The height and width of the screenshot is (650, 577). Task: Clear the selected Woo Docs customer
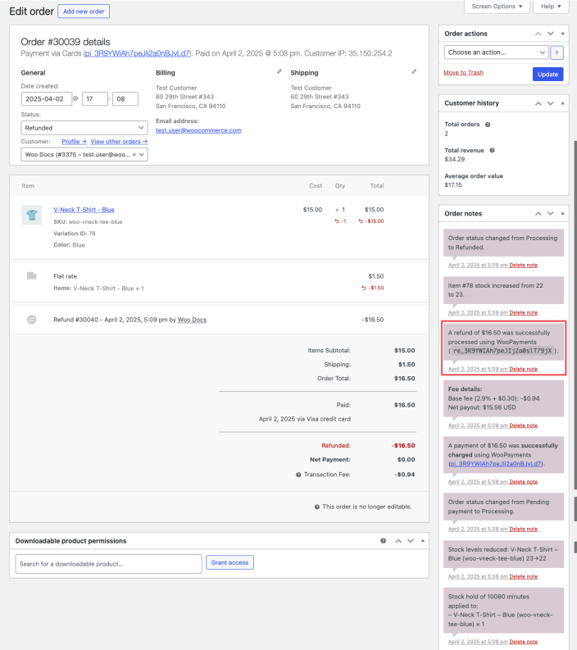134,154
